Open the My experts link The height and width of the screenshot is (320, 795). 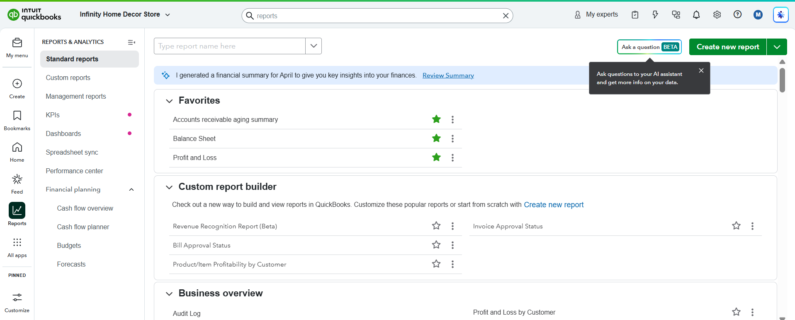[x=596, y=15]
